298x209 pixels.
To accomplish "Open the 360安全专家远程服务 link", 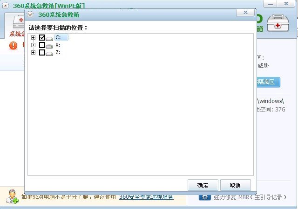I will pos(146,197).
